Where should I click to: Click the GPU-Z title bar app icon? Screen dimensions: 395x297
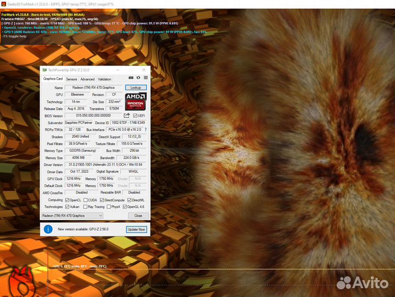(x=44, y=70)
